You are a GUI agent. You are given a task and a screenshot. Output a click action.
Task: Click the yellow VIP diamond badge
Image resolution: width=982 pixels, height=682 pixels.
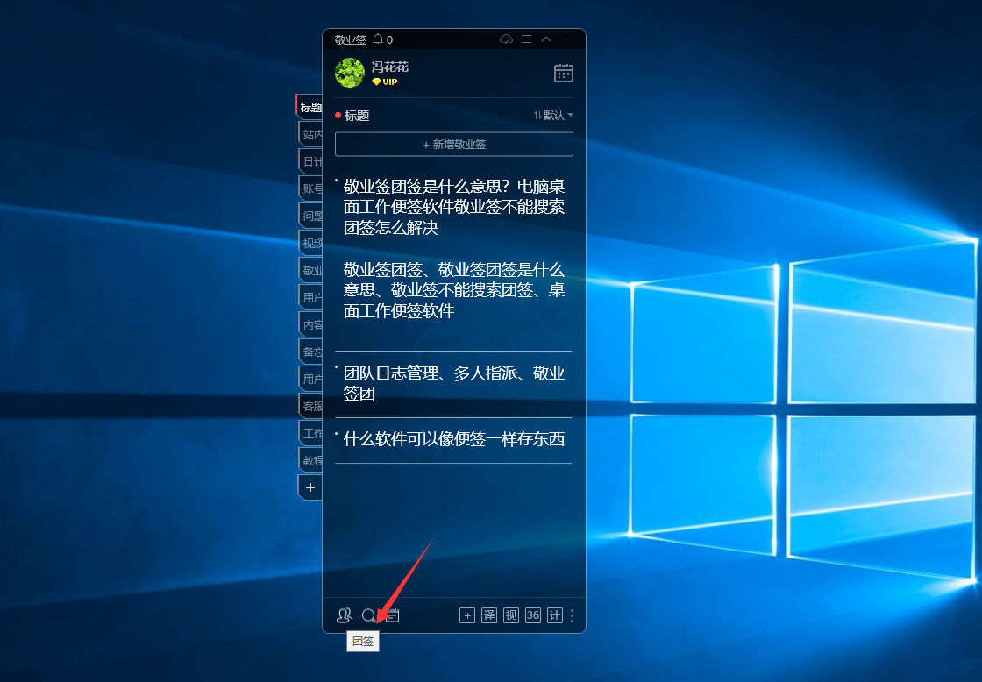pyautogui.click(x=385, y=82)
